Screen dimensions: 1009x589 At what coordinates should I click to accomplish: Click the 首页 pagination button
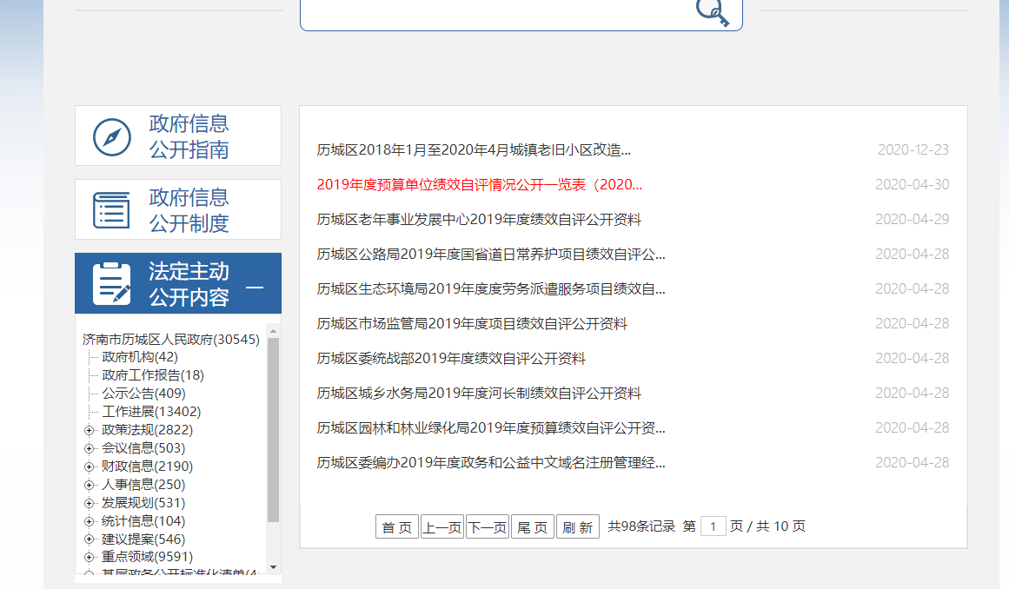tap(397, 526)
